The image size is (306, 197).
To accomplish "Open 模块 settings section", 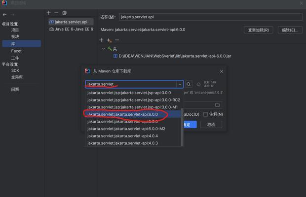I will pyautogui.click(x=15, y=36).
